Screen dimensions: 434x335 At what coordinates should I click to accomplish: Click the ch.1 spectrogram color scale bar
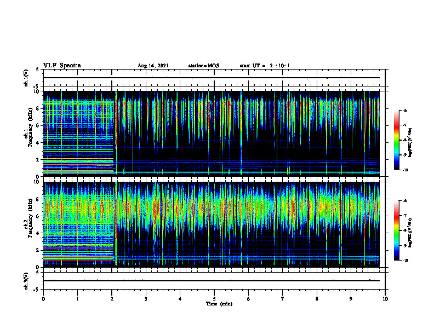coord(397,140)
